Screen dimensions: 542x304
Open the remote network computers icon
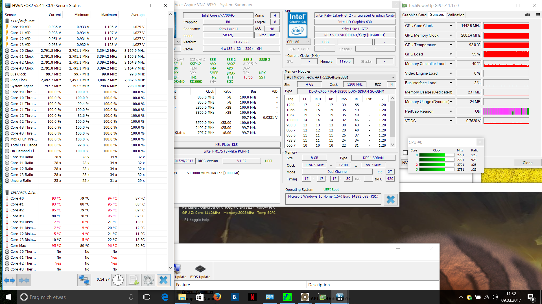[84, 280]
